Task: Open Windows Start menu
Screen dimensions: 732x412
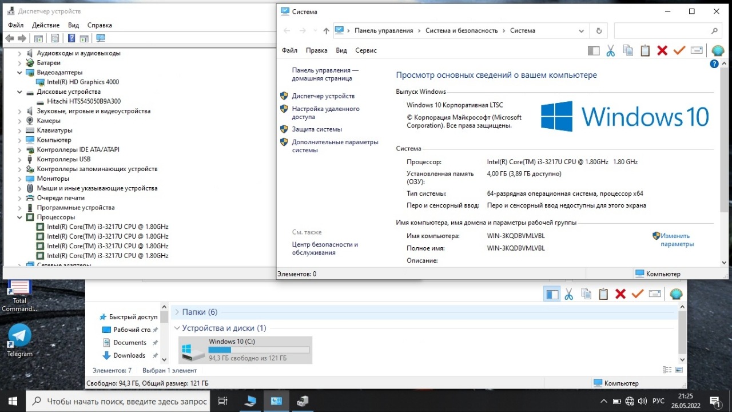Action: click(13, 401)
